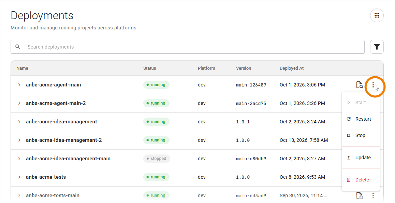Click the stopped status badge

click(x=157, y=159)
